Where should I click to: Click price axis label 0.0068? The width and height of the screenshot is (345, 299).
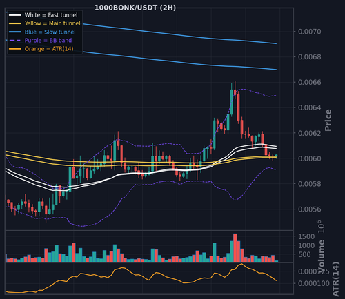309,57
